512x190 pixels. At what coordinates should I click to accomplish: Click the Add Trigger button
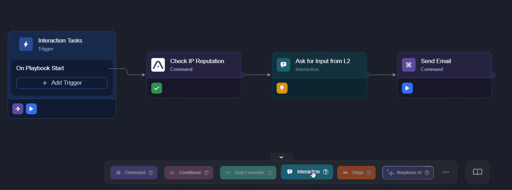coord(62,83)
